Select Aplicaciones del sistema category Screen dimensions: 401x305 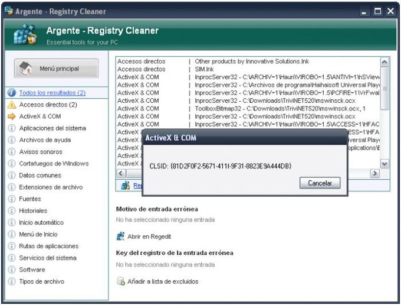tap(52, 128)
